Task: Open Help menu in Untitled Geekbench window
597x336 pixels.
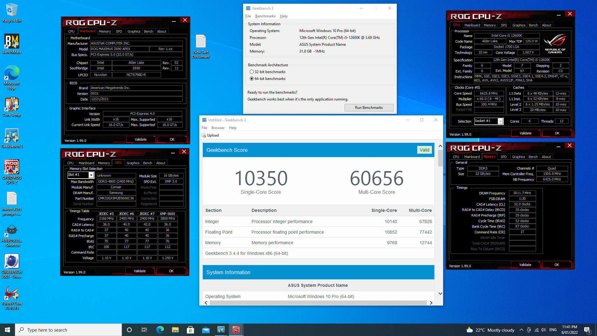Action: [x=233, y=128]
